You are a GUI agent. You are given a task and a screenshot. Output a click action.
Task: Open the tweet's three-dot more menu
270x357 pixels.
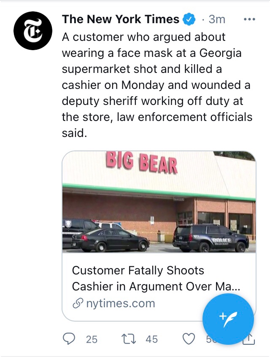[x=250, y=19]
